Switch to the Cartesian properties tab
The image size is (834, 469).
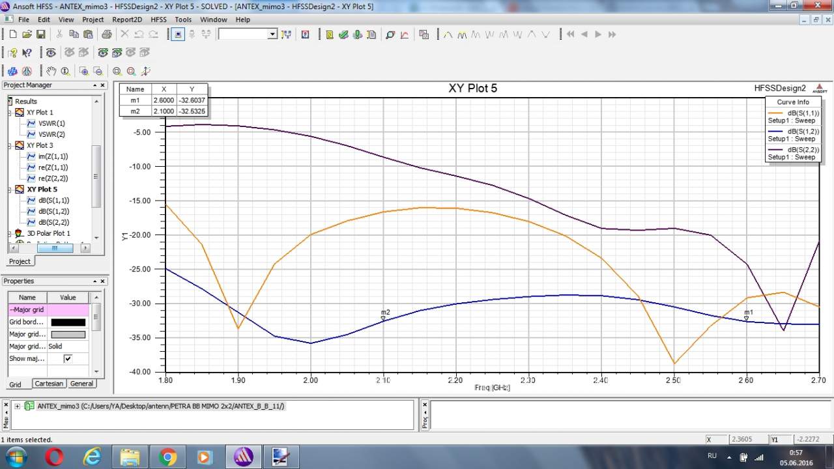click(x=49, y=384)
